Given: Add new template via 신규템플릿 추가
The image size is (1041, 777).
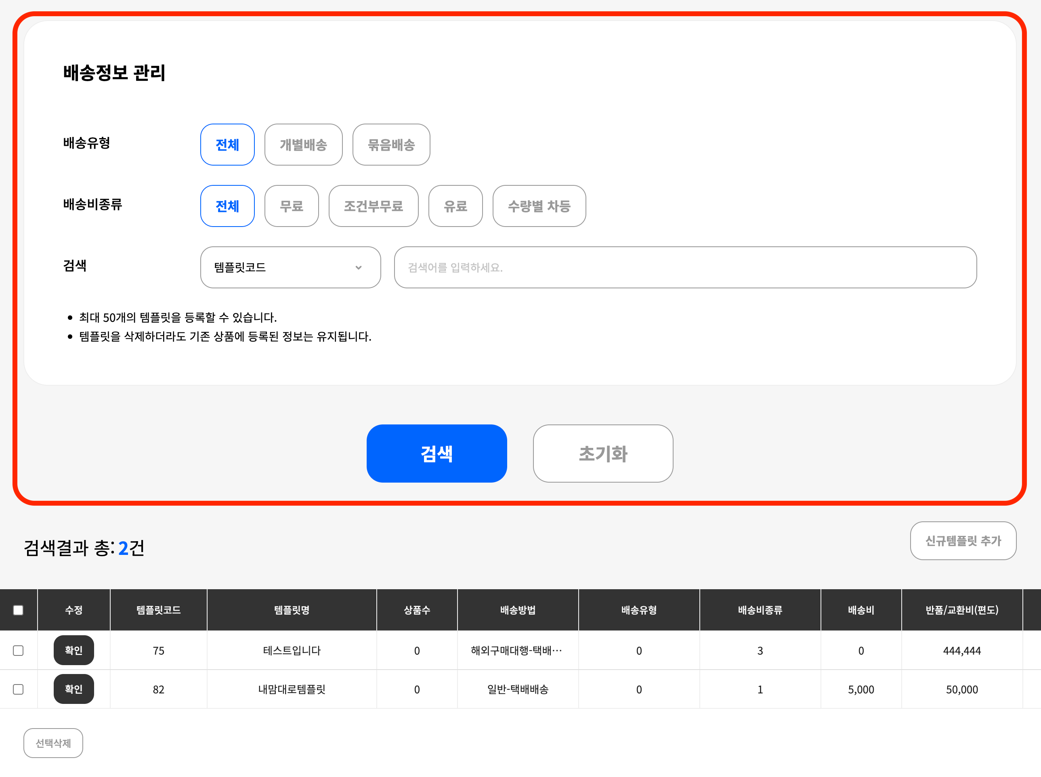Looking at the screenshot, I should (x=963, y=540).
